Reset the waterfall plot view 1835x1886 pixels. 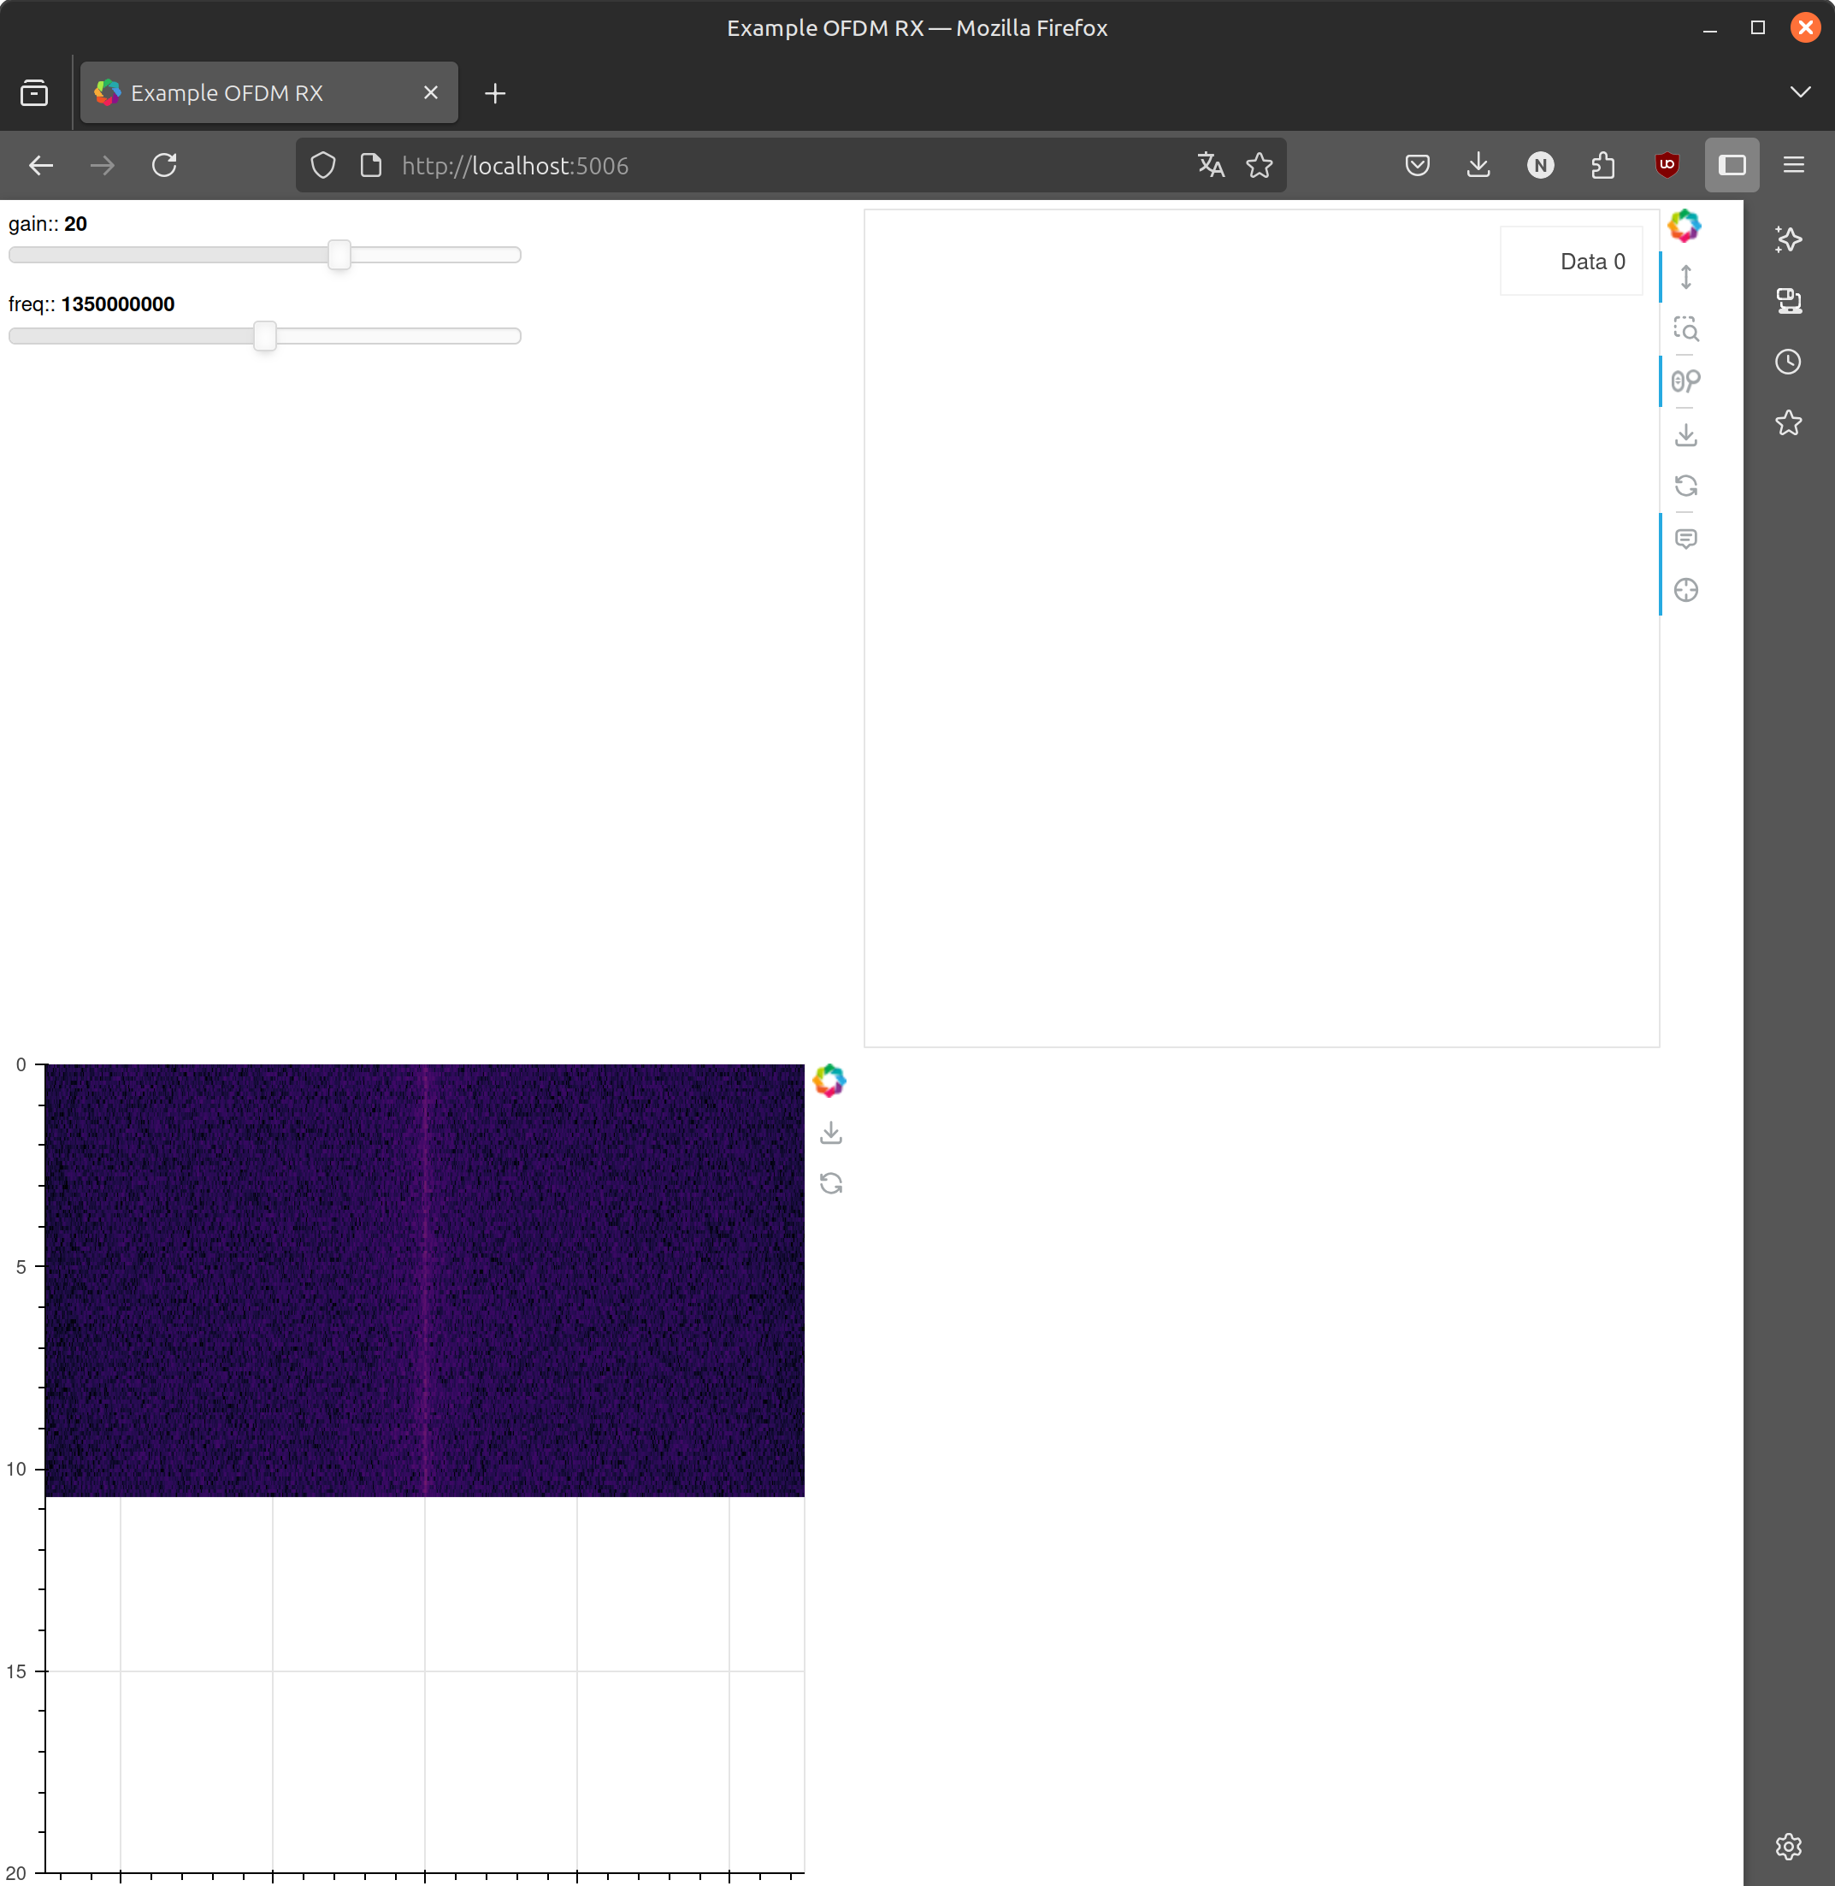point(831,1182)
